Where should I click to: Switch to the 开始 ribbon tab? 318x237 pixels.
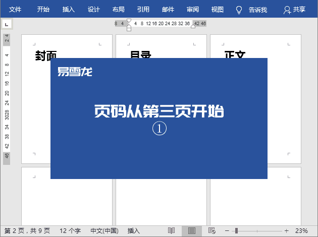coord(43,9)
